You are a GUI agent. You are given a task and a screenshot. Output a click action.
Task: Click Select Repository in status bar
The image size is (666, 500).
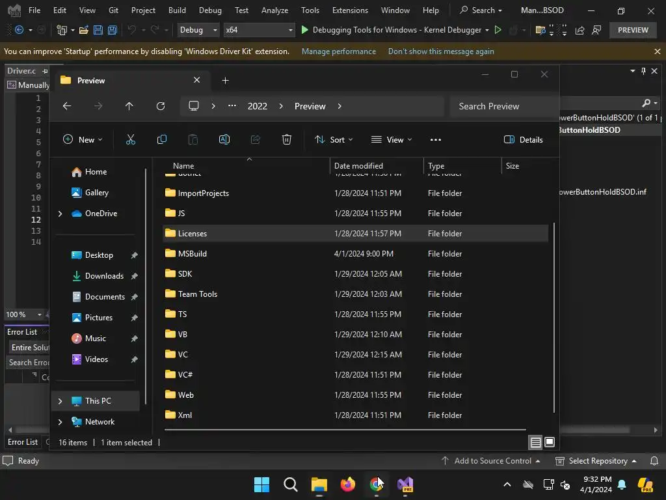[x=596, y=461]
